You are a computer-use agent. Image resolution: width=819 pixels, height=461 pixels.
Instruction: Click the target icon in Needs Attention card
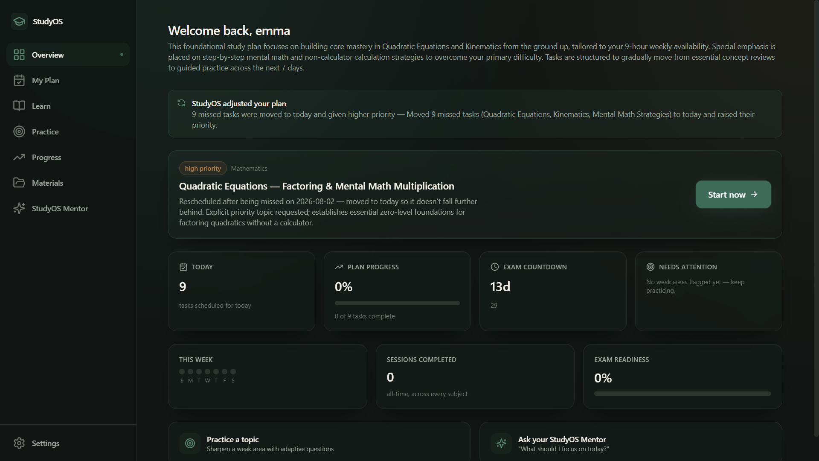pyautogui.click(x=651, y=267)
